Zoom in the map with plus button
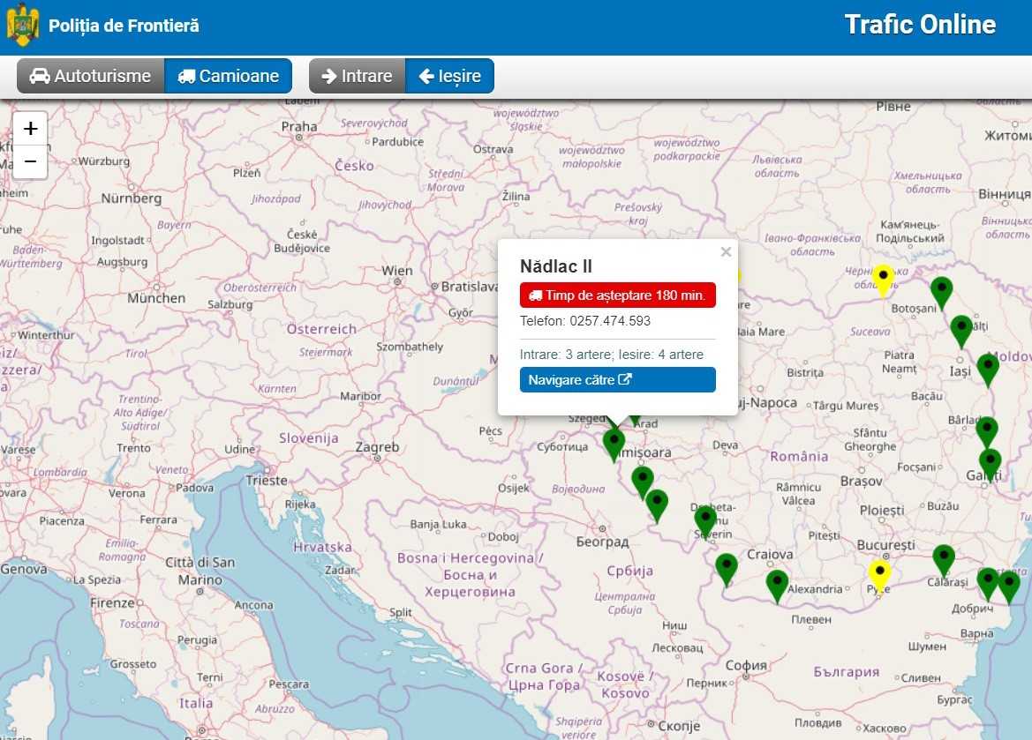This screenshot has height=740, width=1032. (30, 129)
